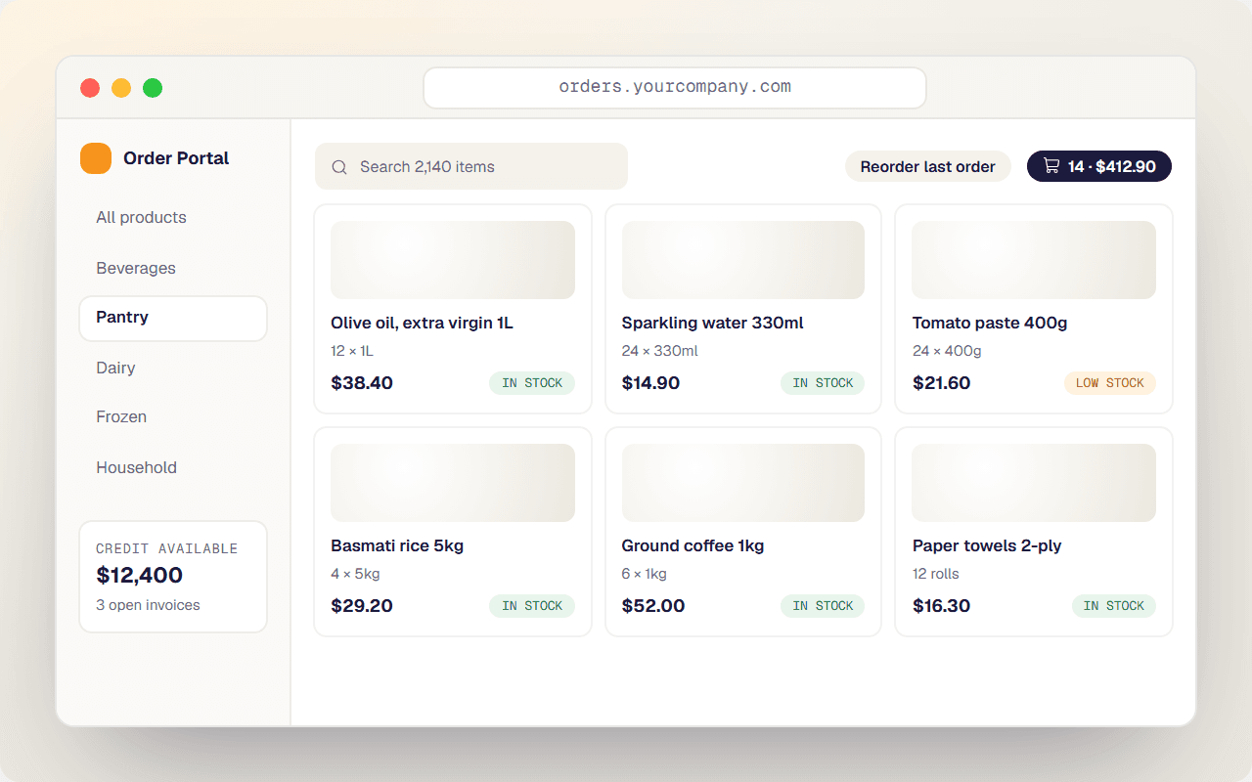Click the 12 rolls pack size text

pyautogui.click(x=936, y=574)
